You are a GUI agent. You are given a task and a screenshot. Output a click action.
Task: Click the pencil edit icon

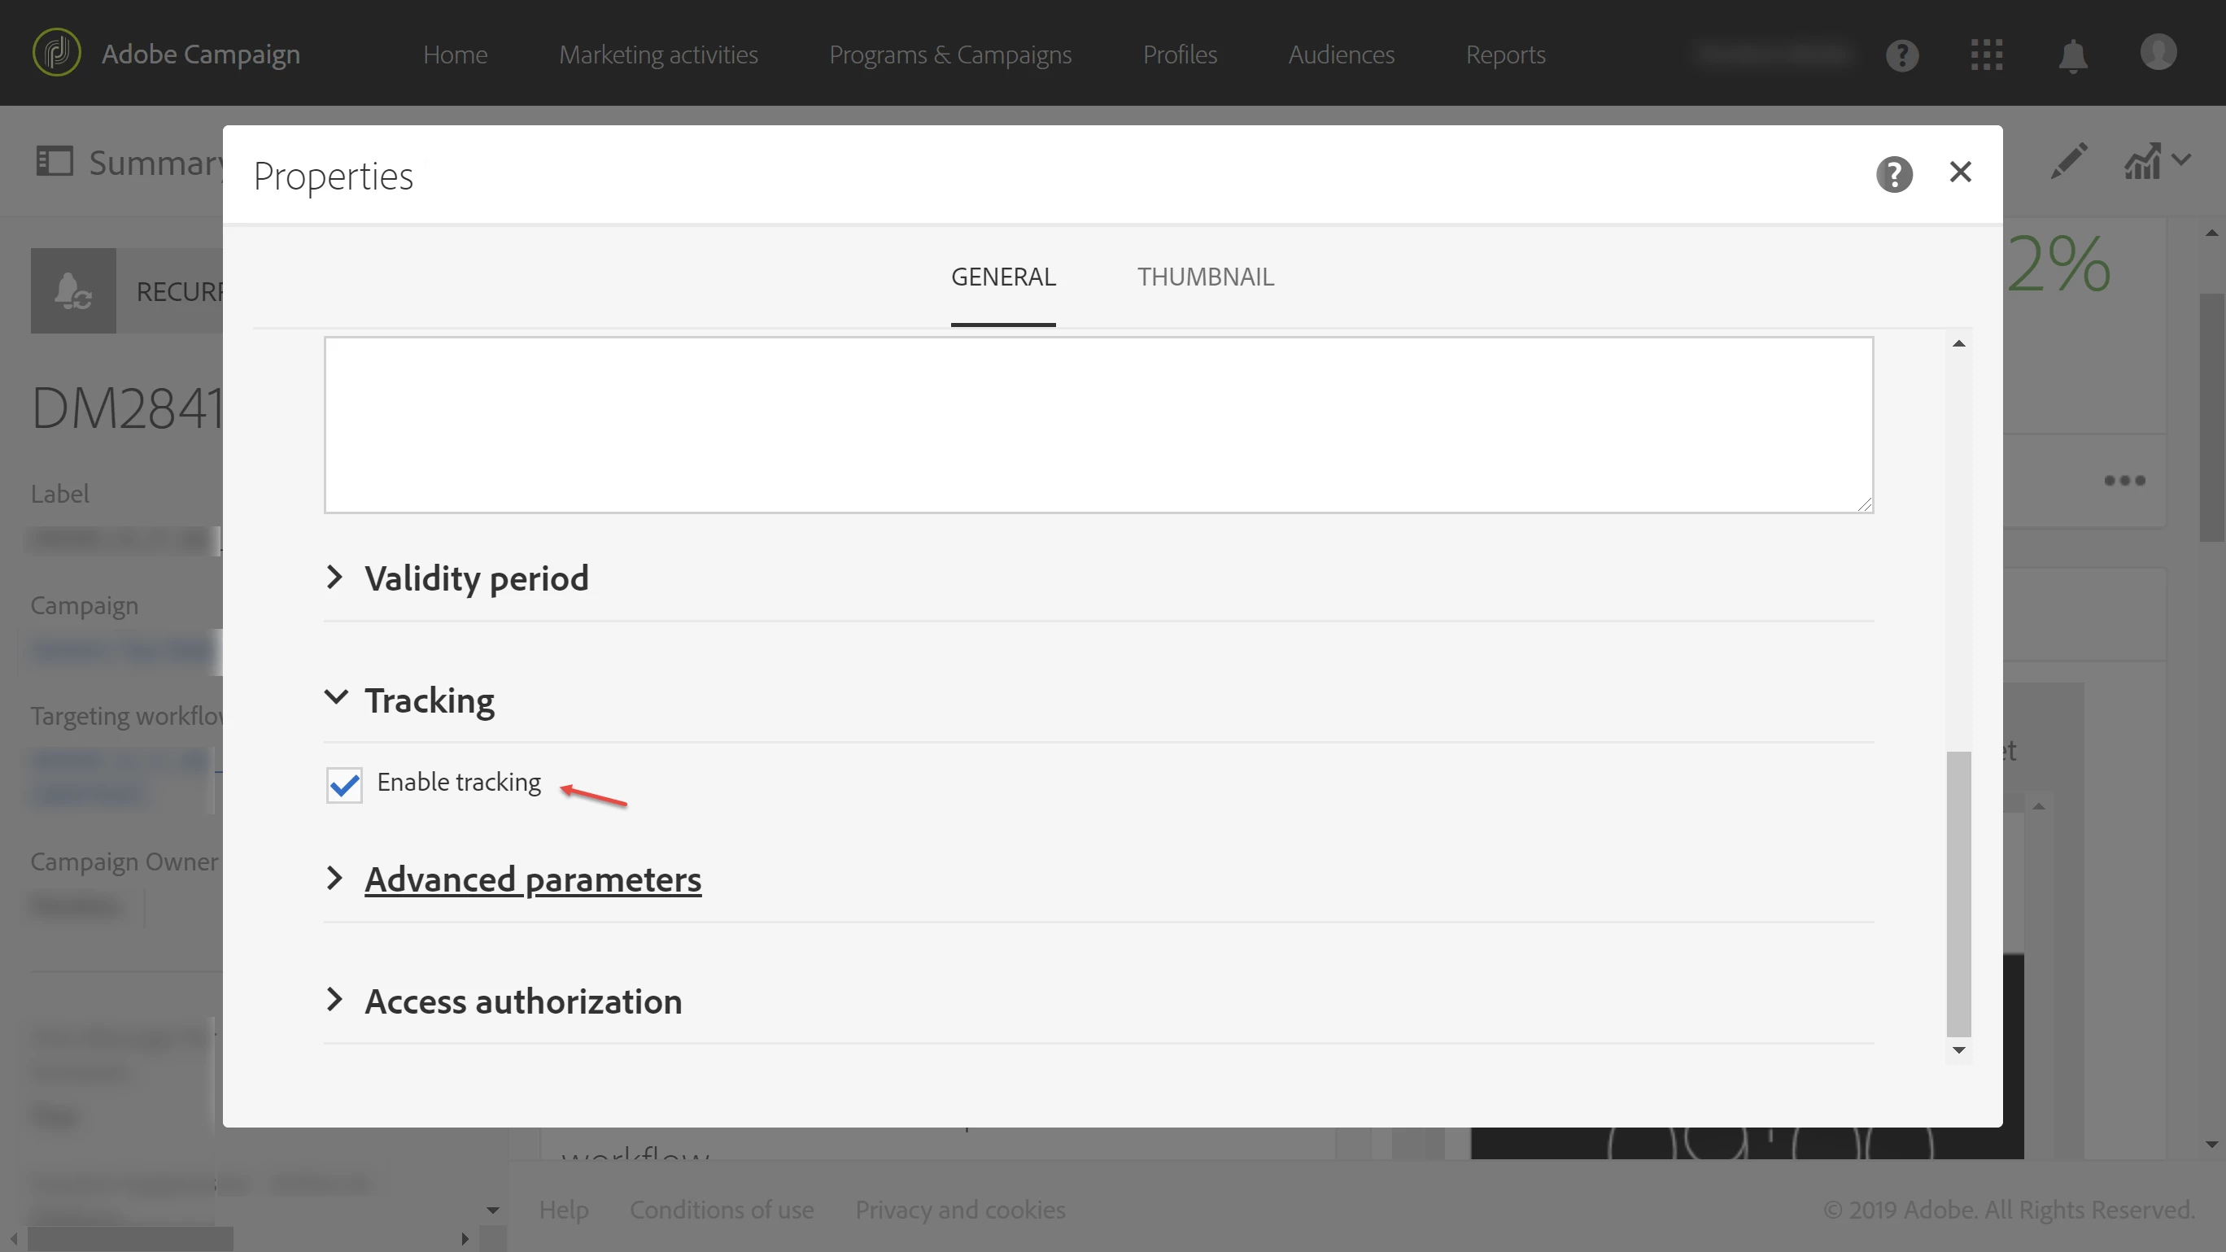2069,161
